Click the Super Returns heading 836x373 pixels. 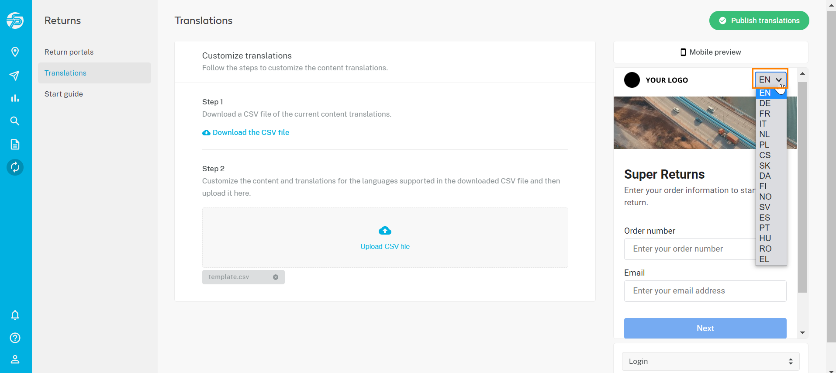point(664,174)
